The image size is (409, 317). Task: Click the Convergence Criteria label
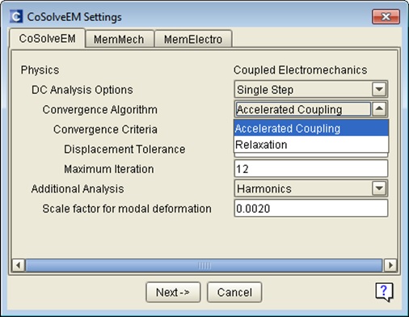(105, 129)
